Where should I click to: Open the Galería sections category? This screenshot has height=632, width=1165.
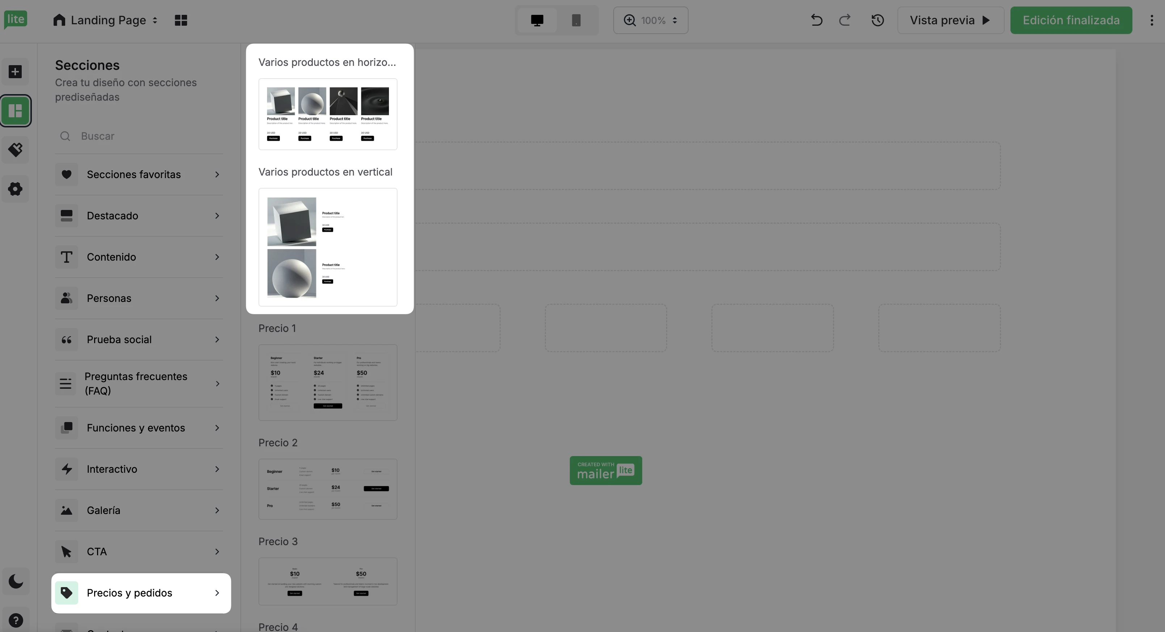[139, 510]
